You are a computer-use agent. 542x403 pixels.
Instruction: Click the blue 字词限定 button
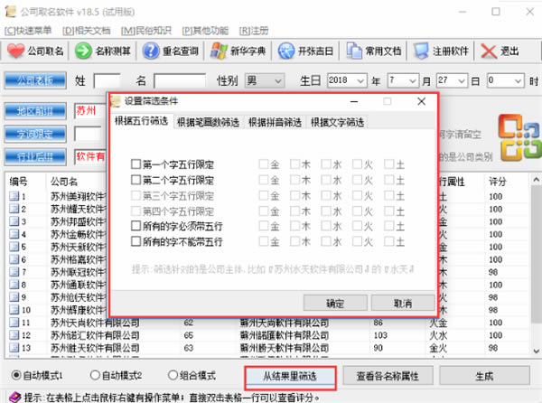[35, 134]
